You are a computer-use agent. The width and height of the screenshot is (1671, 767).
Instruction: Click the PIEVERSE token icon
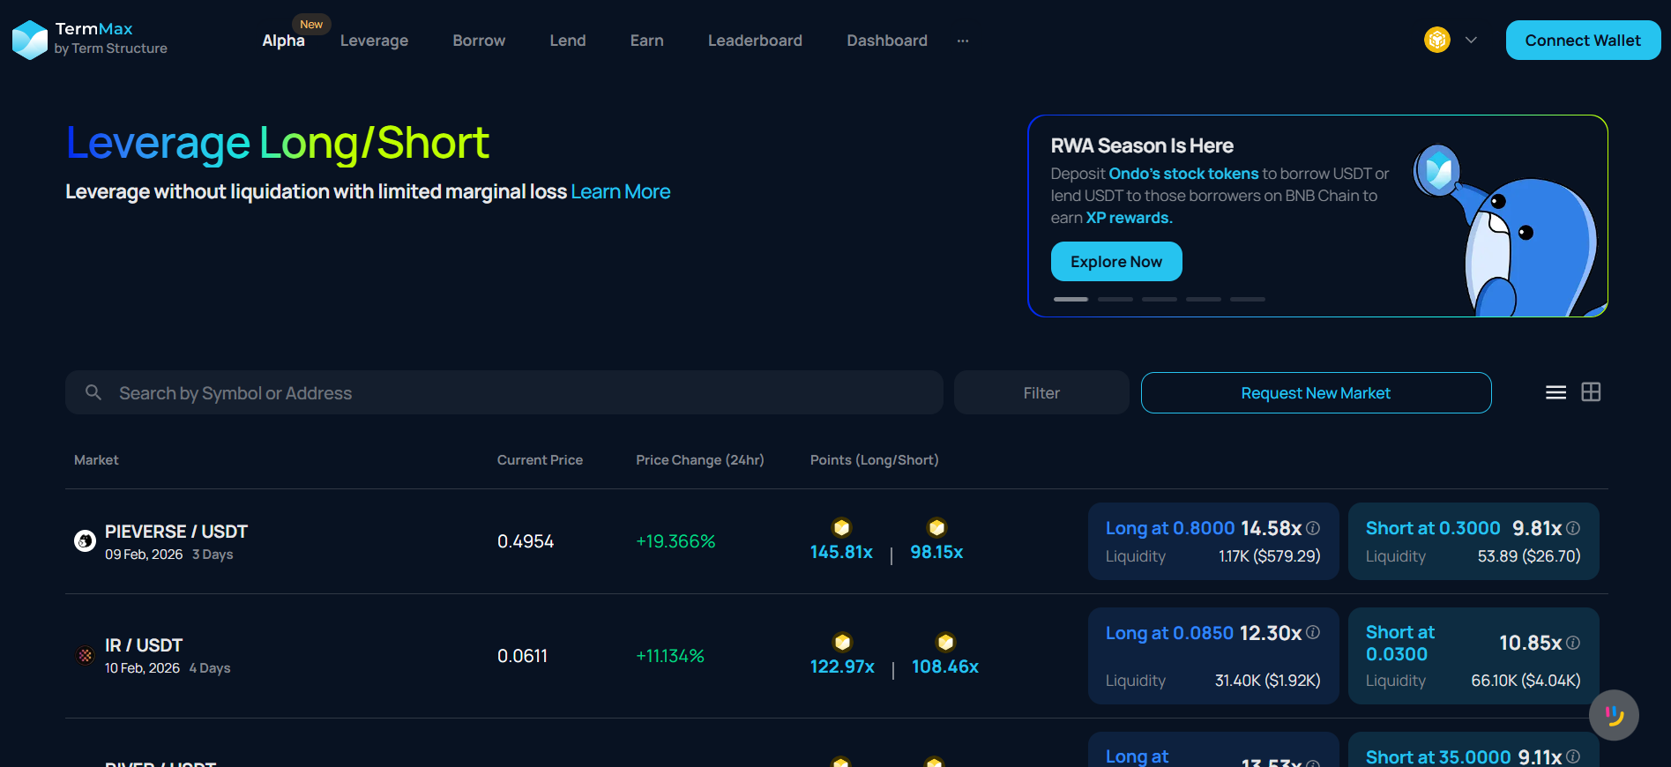pyautogui.click(x=85, y=541)
